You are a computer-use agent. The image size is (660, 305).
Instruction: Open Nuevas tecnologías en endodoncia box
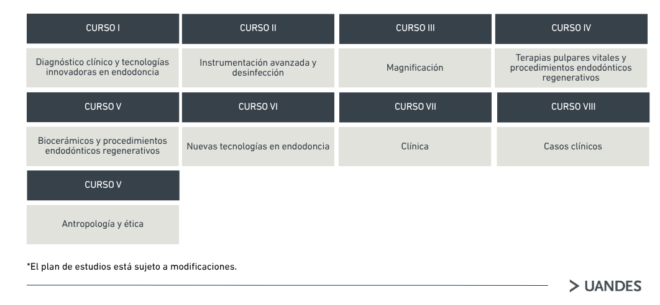258,146
